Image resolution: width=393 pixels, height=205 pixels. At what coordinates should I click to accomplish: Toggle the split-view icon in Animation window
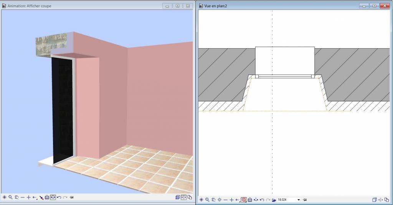[184, 197]
